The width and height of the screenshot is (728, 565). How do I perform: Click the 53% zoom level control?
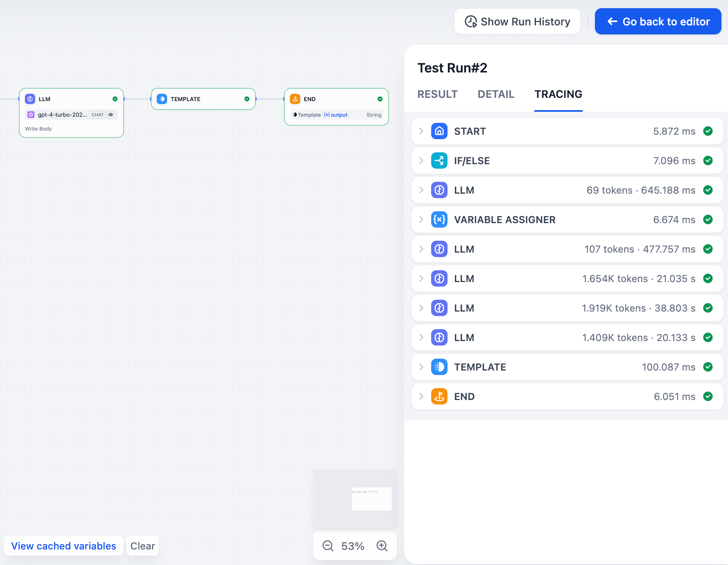(353, 546)
